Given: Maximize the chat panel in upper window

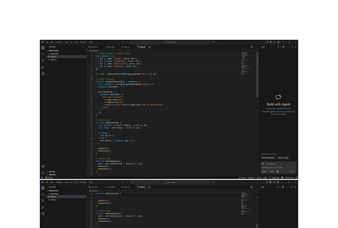Looking at the screenshot, I should point(292,47).
